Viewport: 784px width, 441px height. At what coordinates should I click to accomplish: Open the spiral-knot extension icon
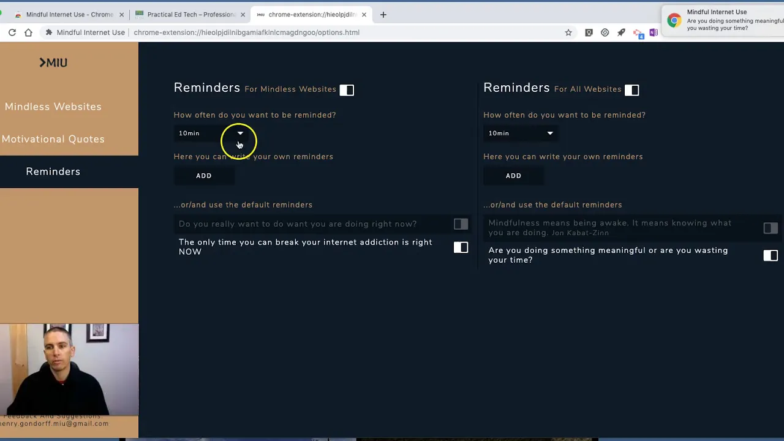point(605,32)
